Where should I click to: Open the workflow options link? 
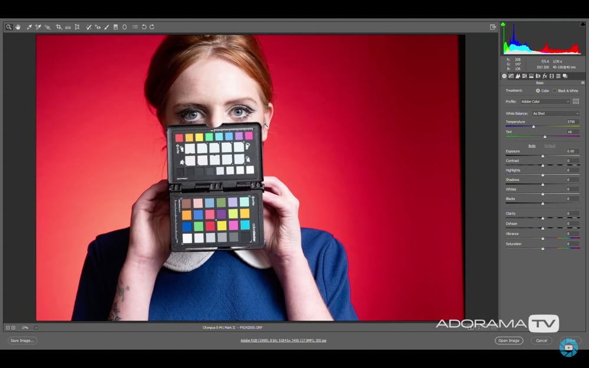(284, 340)
